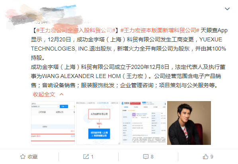The height and width of the screenshot is (164, 238).
Task: Click the star favorite icon
Action: click(x=23, y=156)
